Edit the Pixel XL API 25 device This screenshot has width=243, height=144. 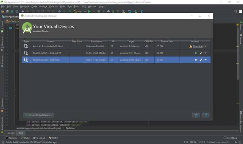click(x=201, y=53)
